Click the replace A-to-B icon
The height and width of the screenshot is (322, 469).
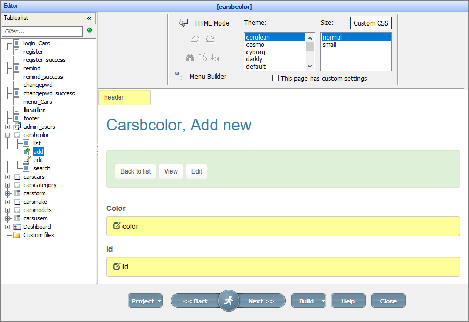tap(203, 57)
